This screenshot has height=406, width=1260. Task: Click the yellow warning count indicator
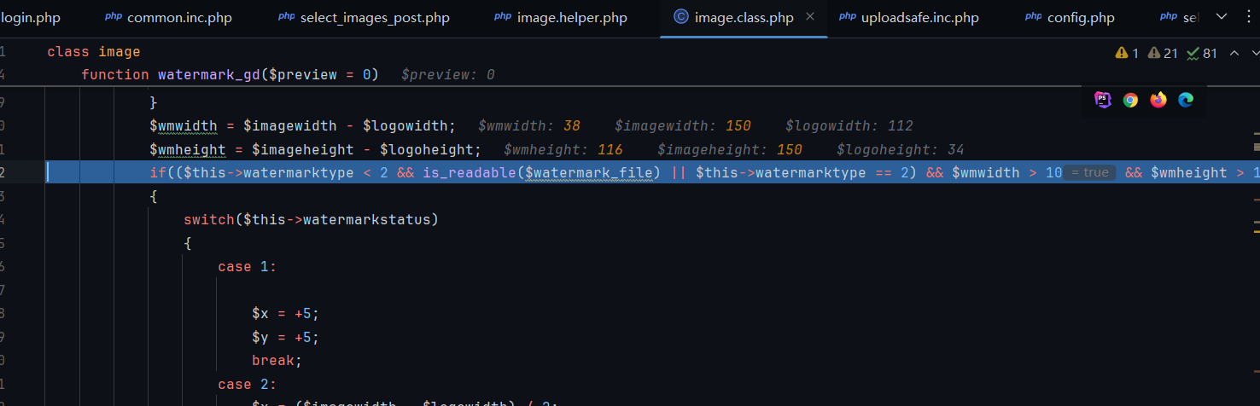(1127, 53)
